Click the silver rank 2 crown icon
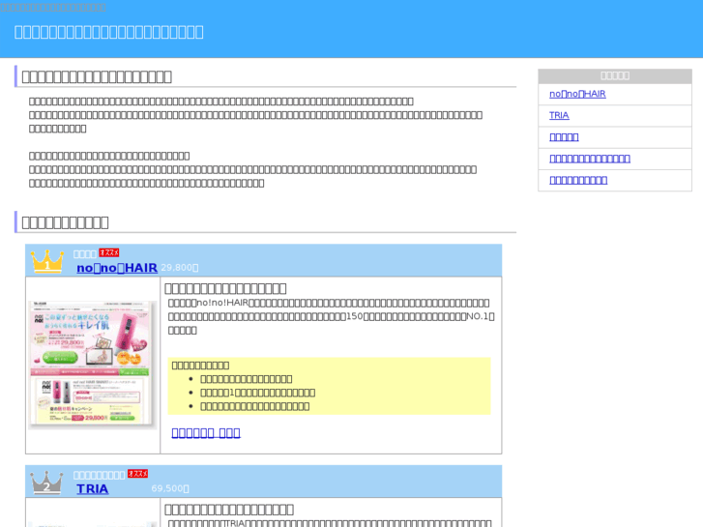Viewport: 703px width, 527px height. [x=47, y=483]
